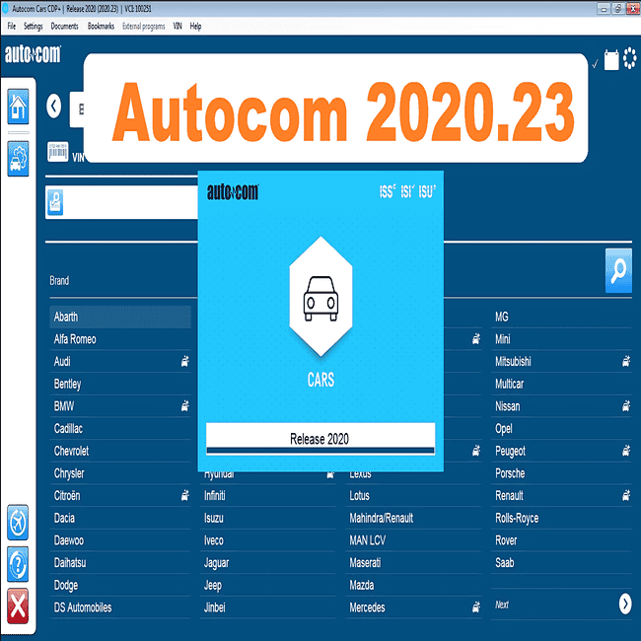The image size is (641, 641).
Task: Open the VIN menu
Action: [x=178, y=27]
